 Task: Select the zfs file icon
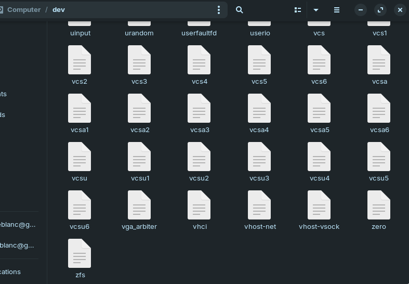pos(80,253)
